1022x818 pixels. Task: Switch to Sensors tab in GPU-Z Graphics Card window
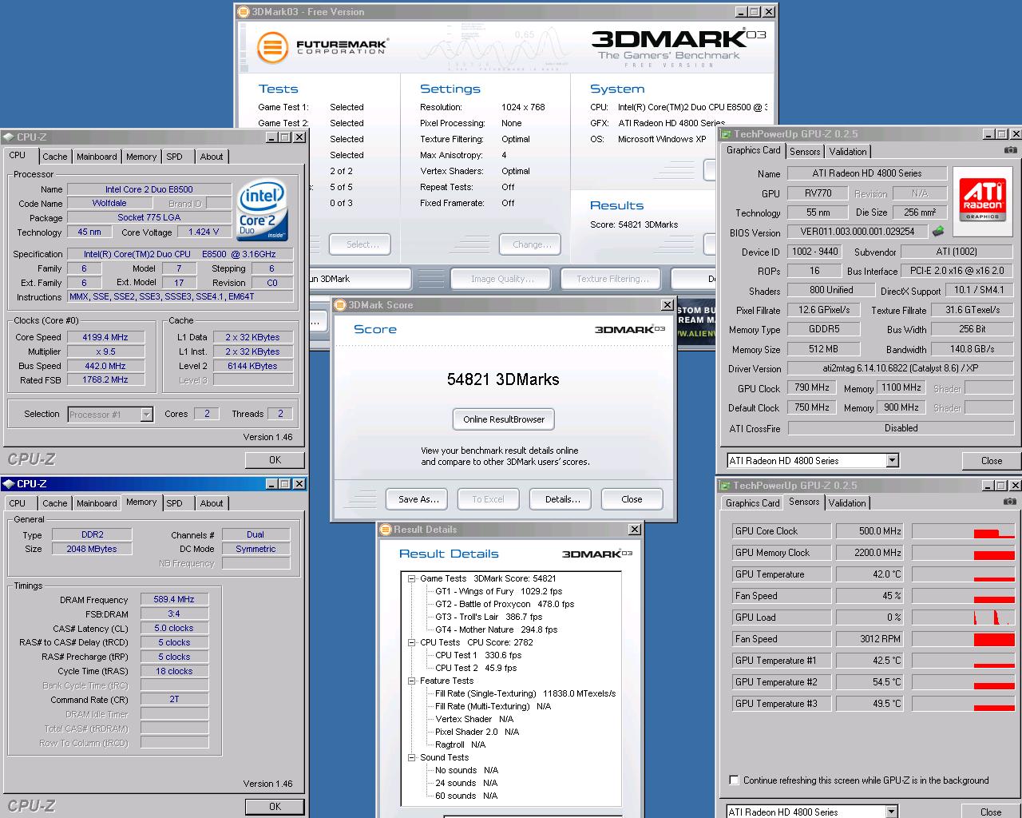click(805, 152)
